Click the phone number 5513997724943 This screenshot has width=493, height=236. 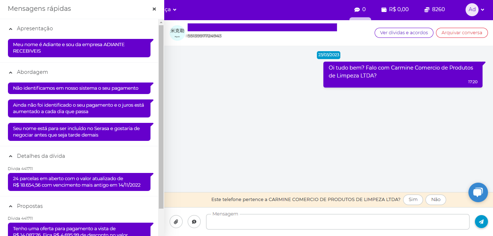pyautogui.click(x=204, y=36)
